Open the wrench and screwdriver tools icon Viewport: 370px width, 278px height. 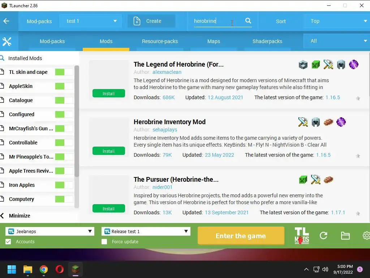(x=7, y=42)
